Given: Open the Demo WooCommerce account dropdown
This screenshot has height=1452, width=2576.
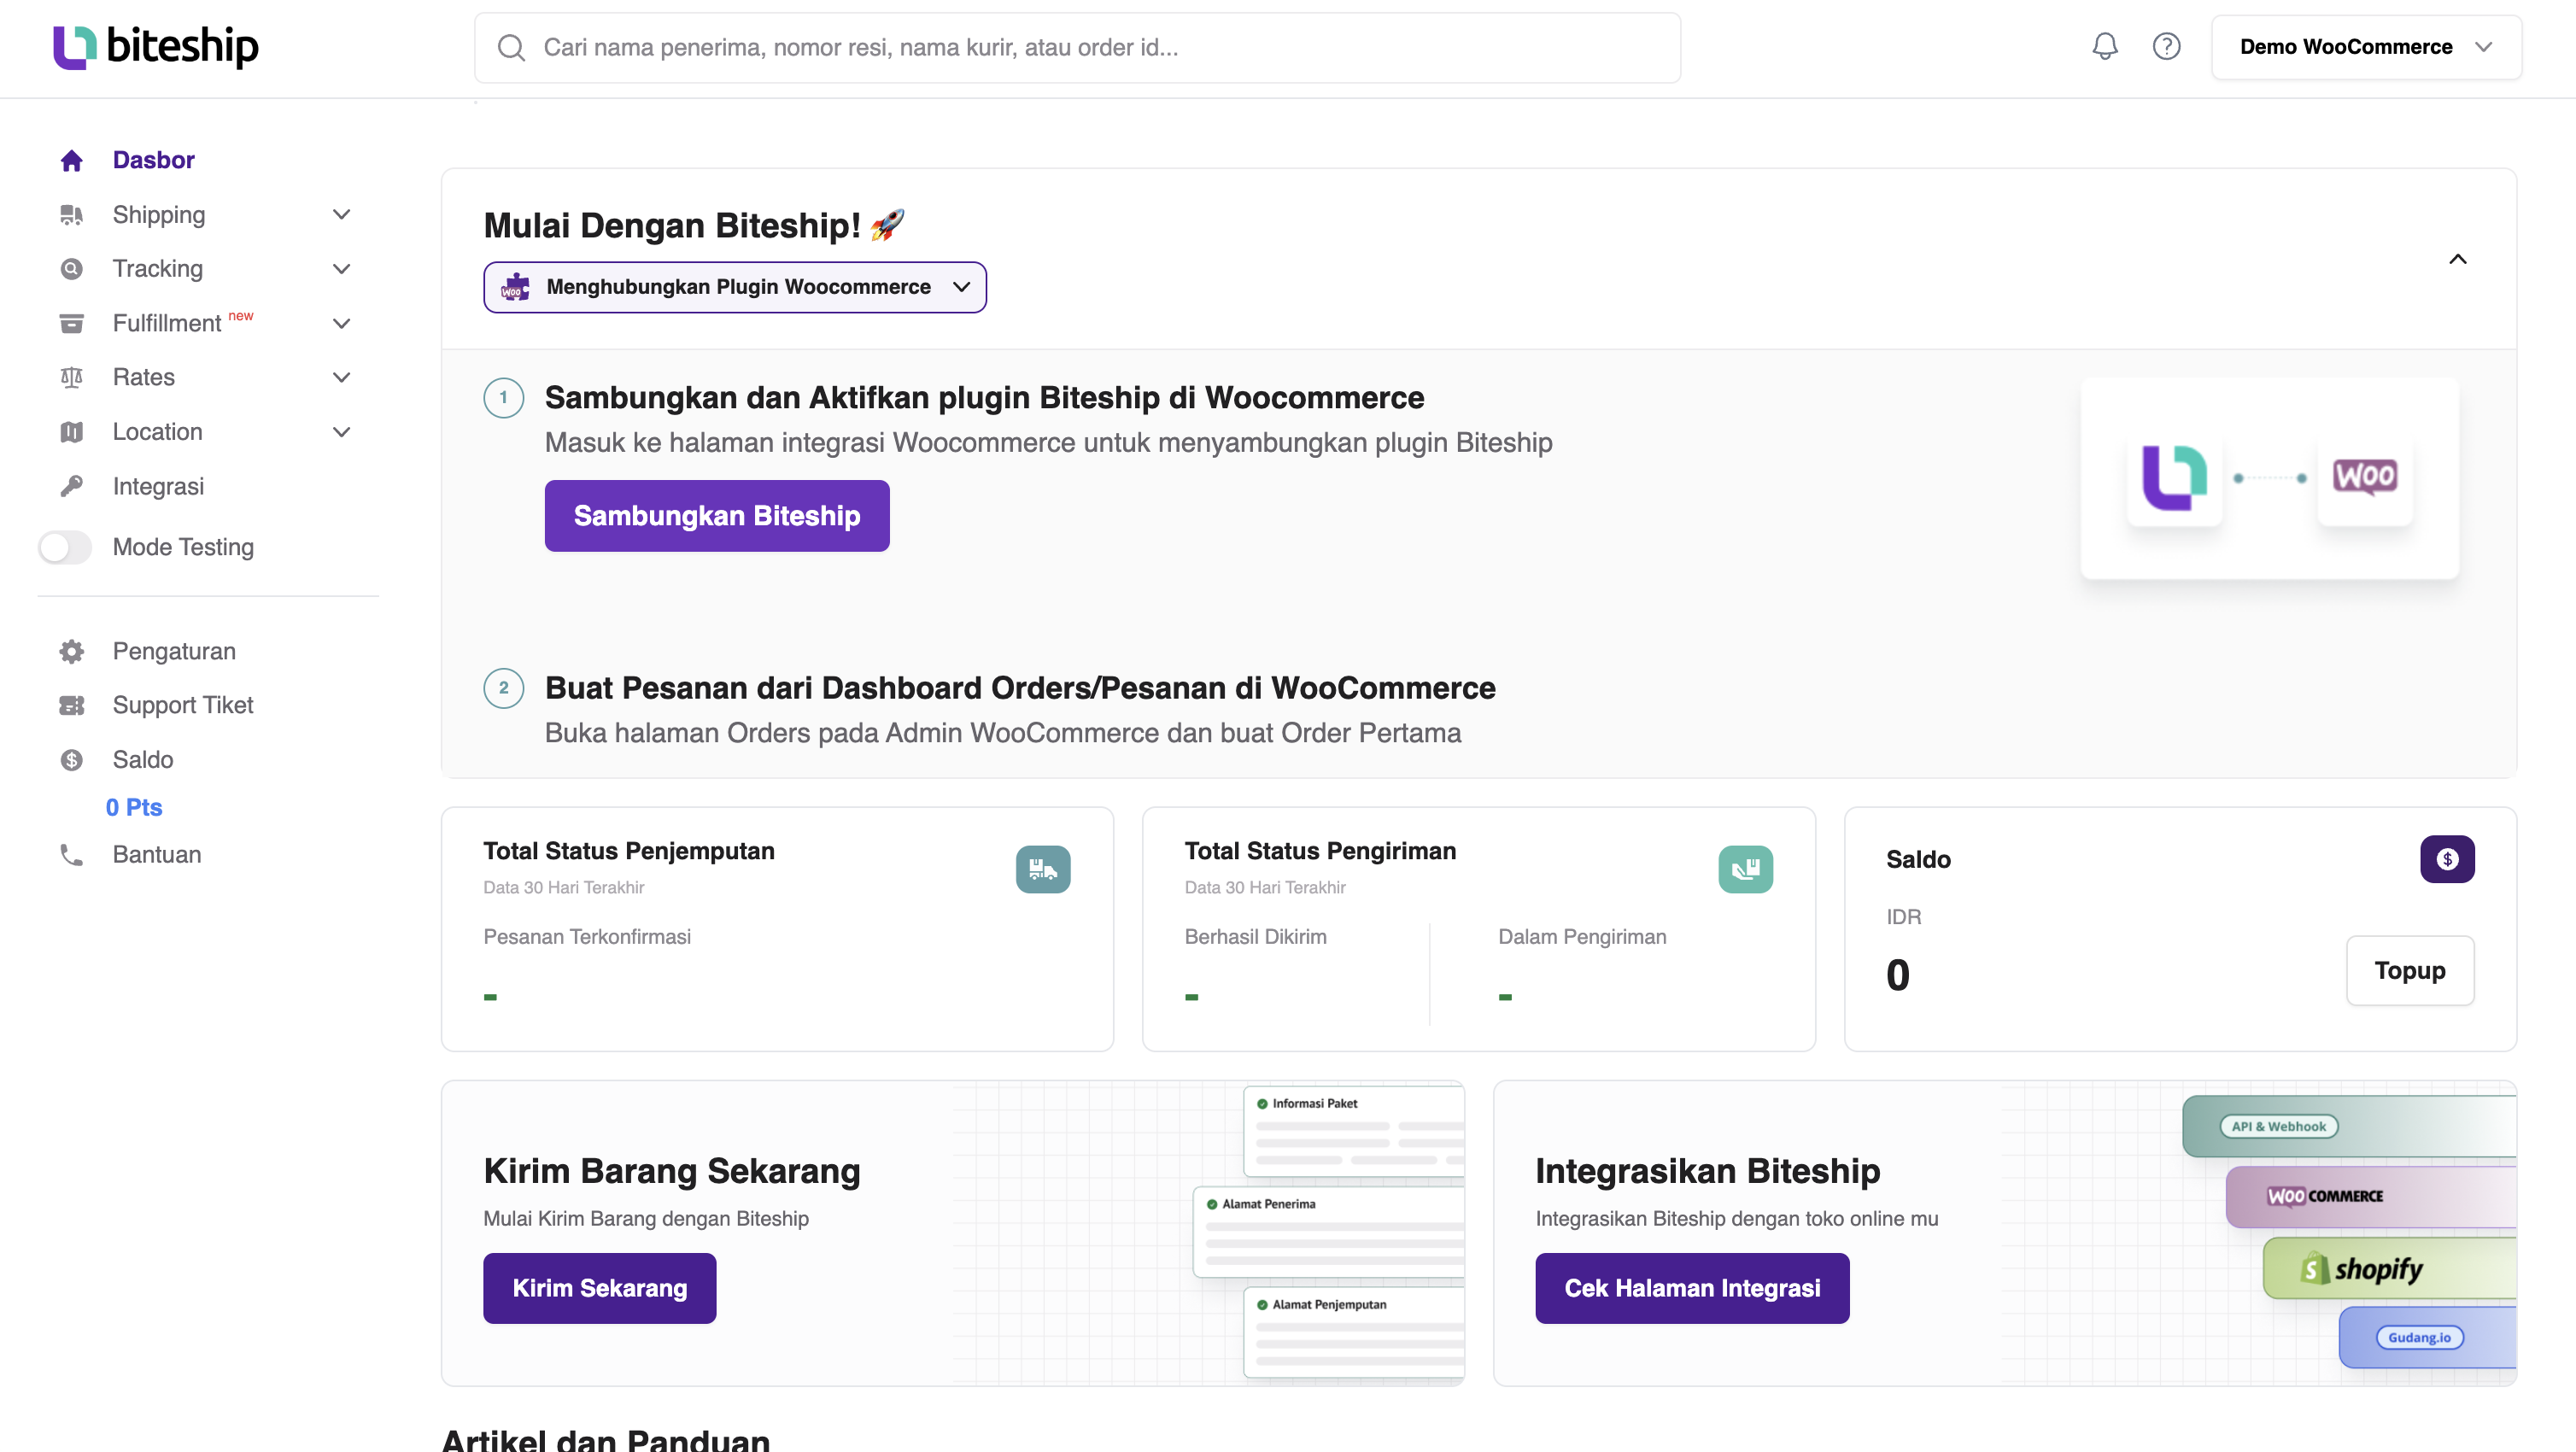Looking at the screenshot, I should [x=2365, y=47].
